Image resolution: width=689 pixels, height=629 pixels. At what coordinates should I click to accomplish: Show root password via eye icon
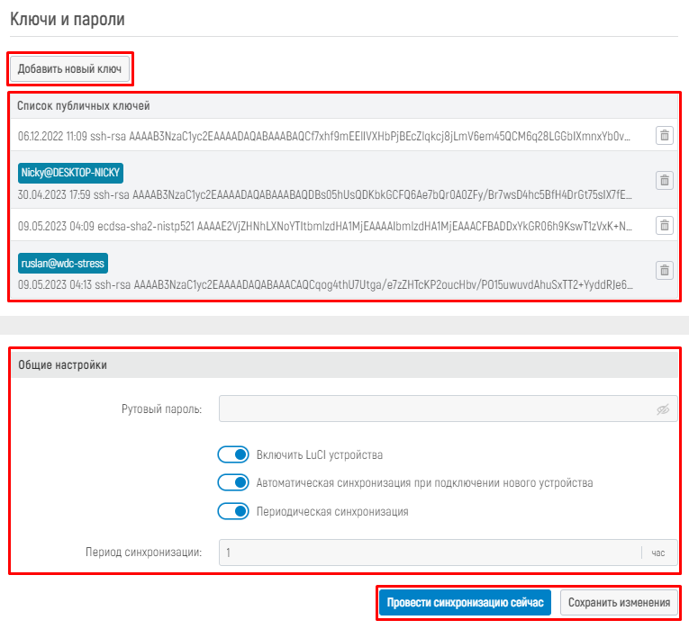pos(663,409)
